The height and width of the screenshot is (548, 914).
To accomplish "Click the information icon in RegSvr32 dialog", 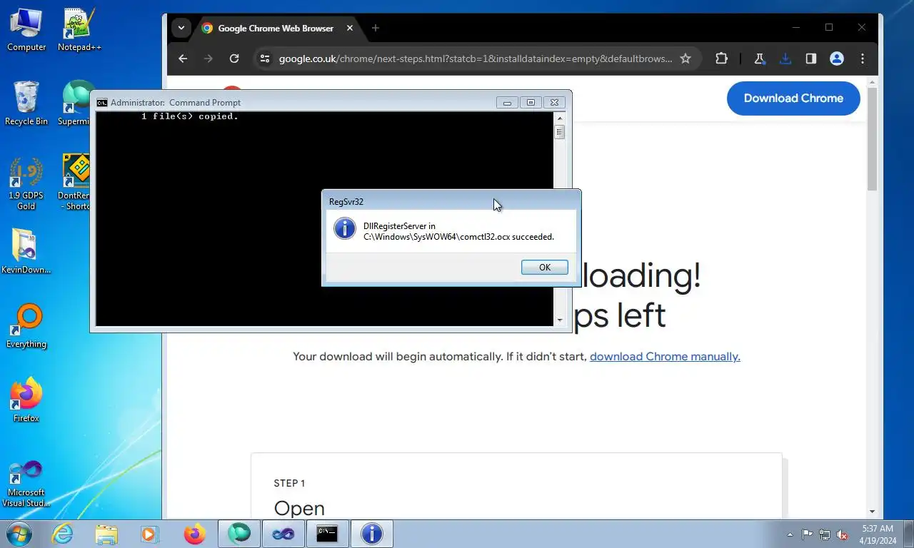I will [x=345, y=229].
